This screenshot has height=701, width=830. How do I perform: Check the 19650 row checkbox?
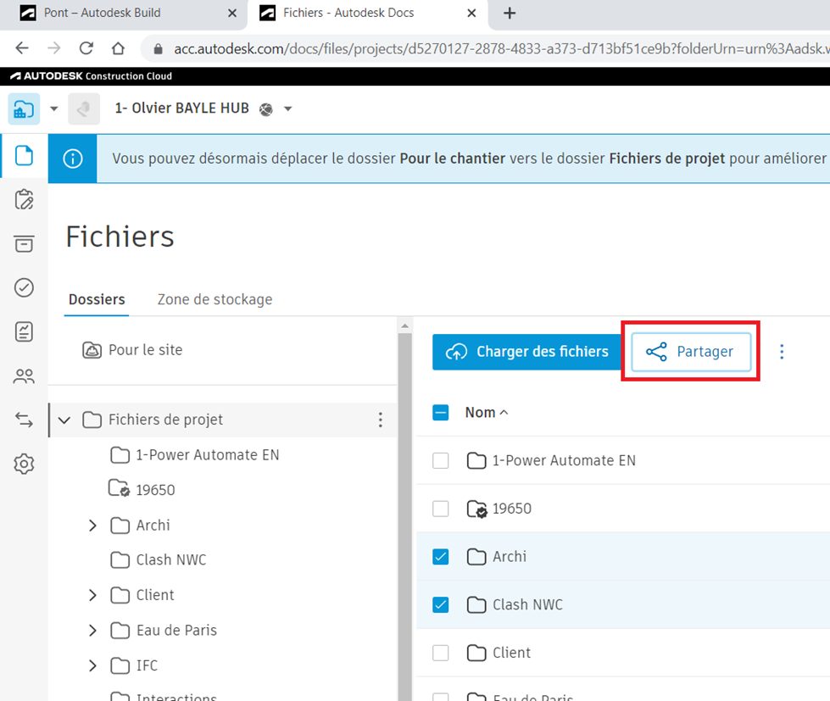coord(440,509)
